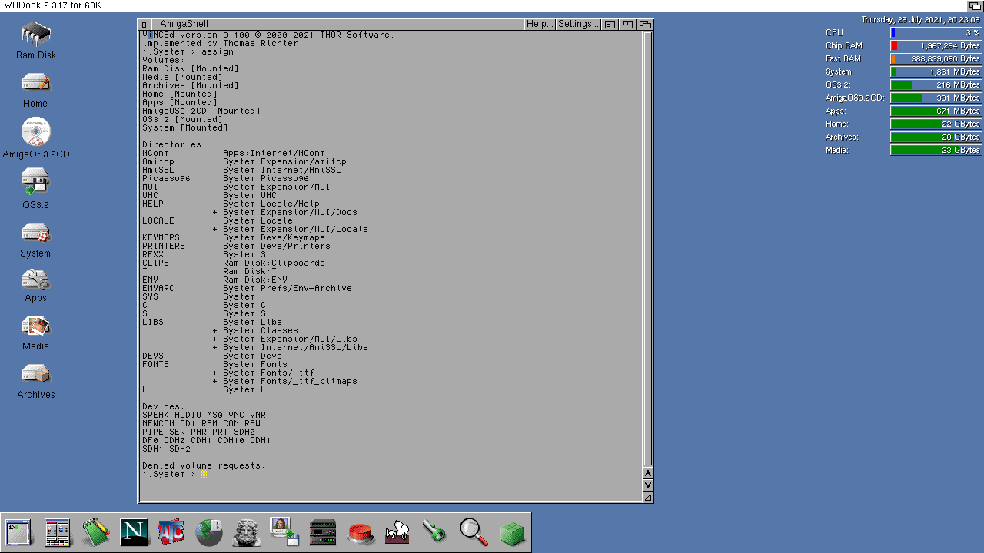Click the AmigaShell window size gadget
The width and height of the screenshot is (984, 553).
(648, 498)
